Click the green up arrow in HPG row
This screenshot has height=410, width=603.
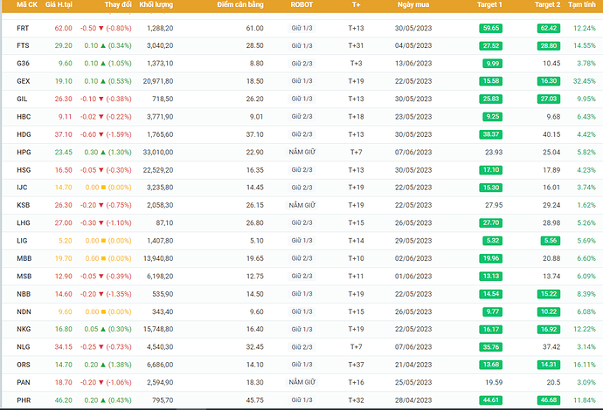101,152
